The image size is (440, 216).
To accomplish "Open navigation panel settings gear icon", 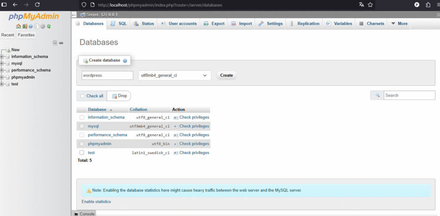I will pyautogui.click(x=43, y=26).
